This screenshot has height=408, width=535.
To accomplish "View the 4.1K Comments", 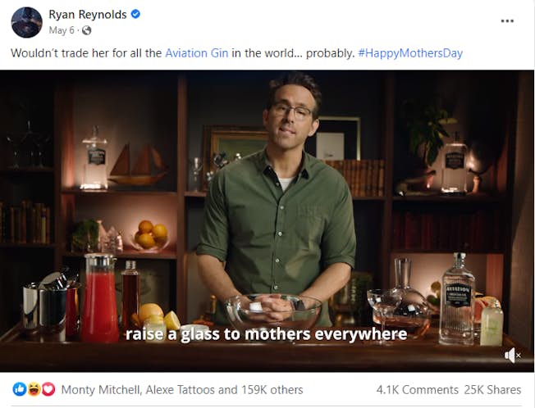I will pos(418,390).
